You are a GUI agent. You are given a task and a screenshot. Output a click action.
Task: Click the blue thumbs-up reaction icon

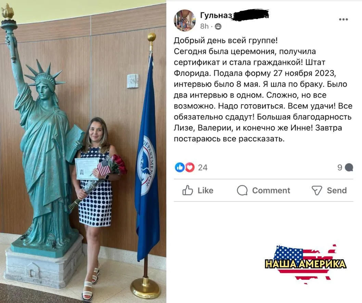point(180,167)
